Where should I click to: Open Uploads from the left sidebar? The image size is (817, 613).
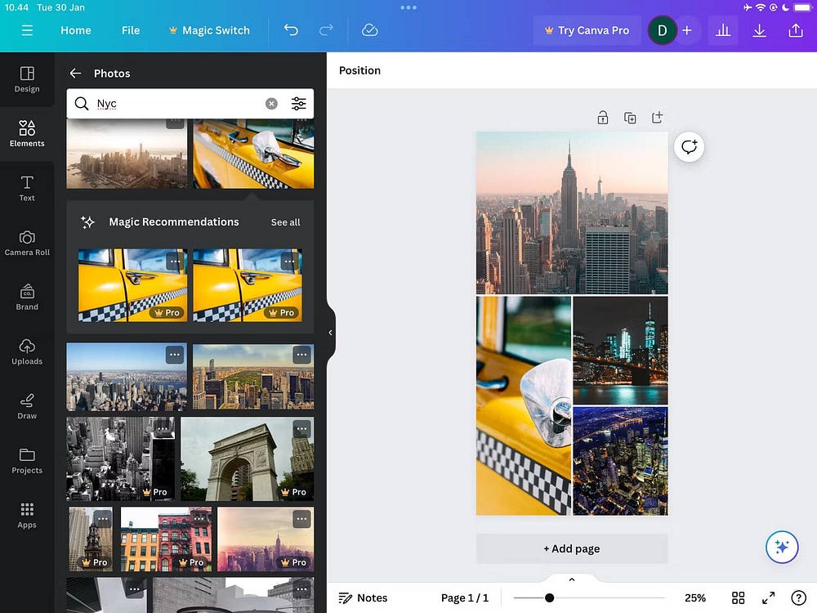click(27, 351)
